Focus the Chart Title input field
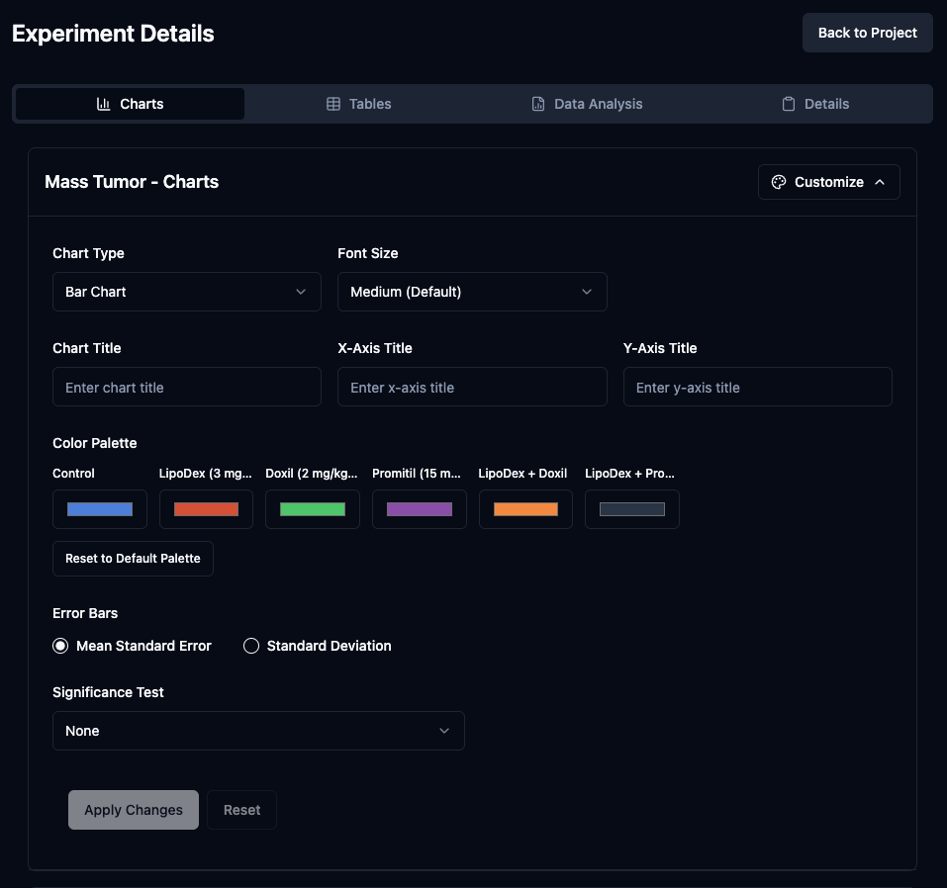 (187, 387)
